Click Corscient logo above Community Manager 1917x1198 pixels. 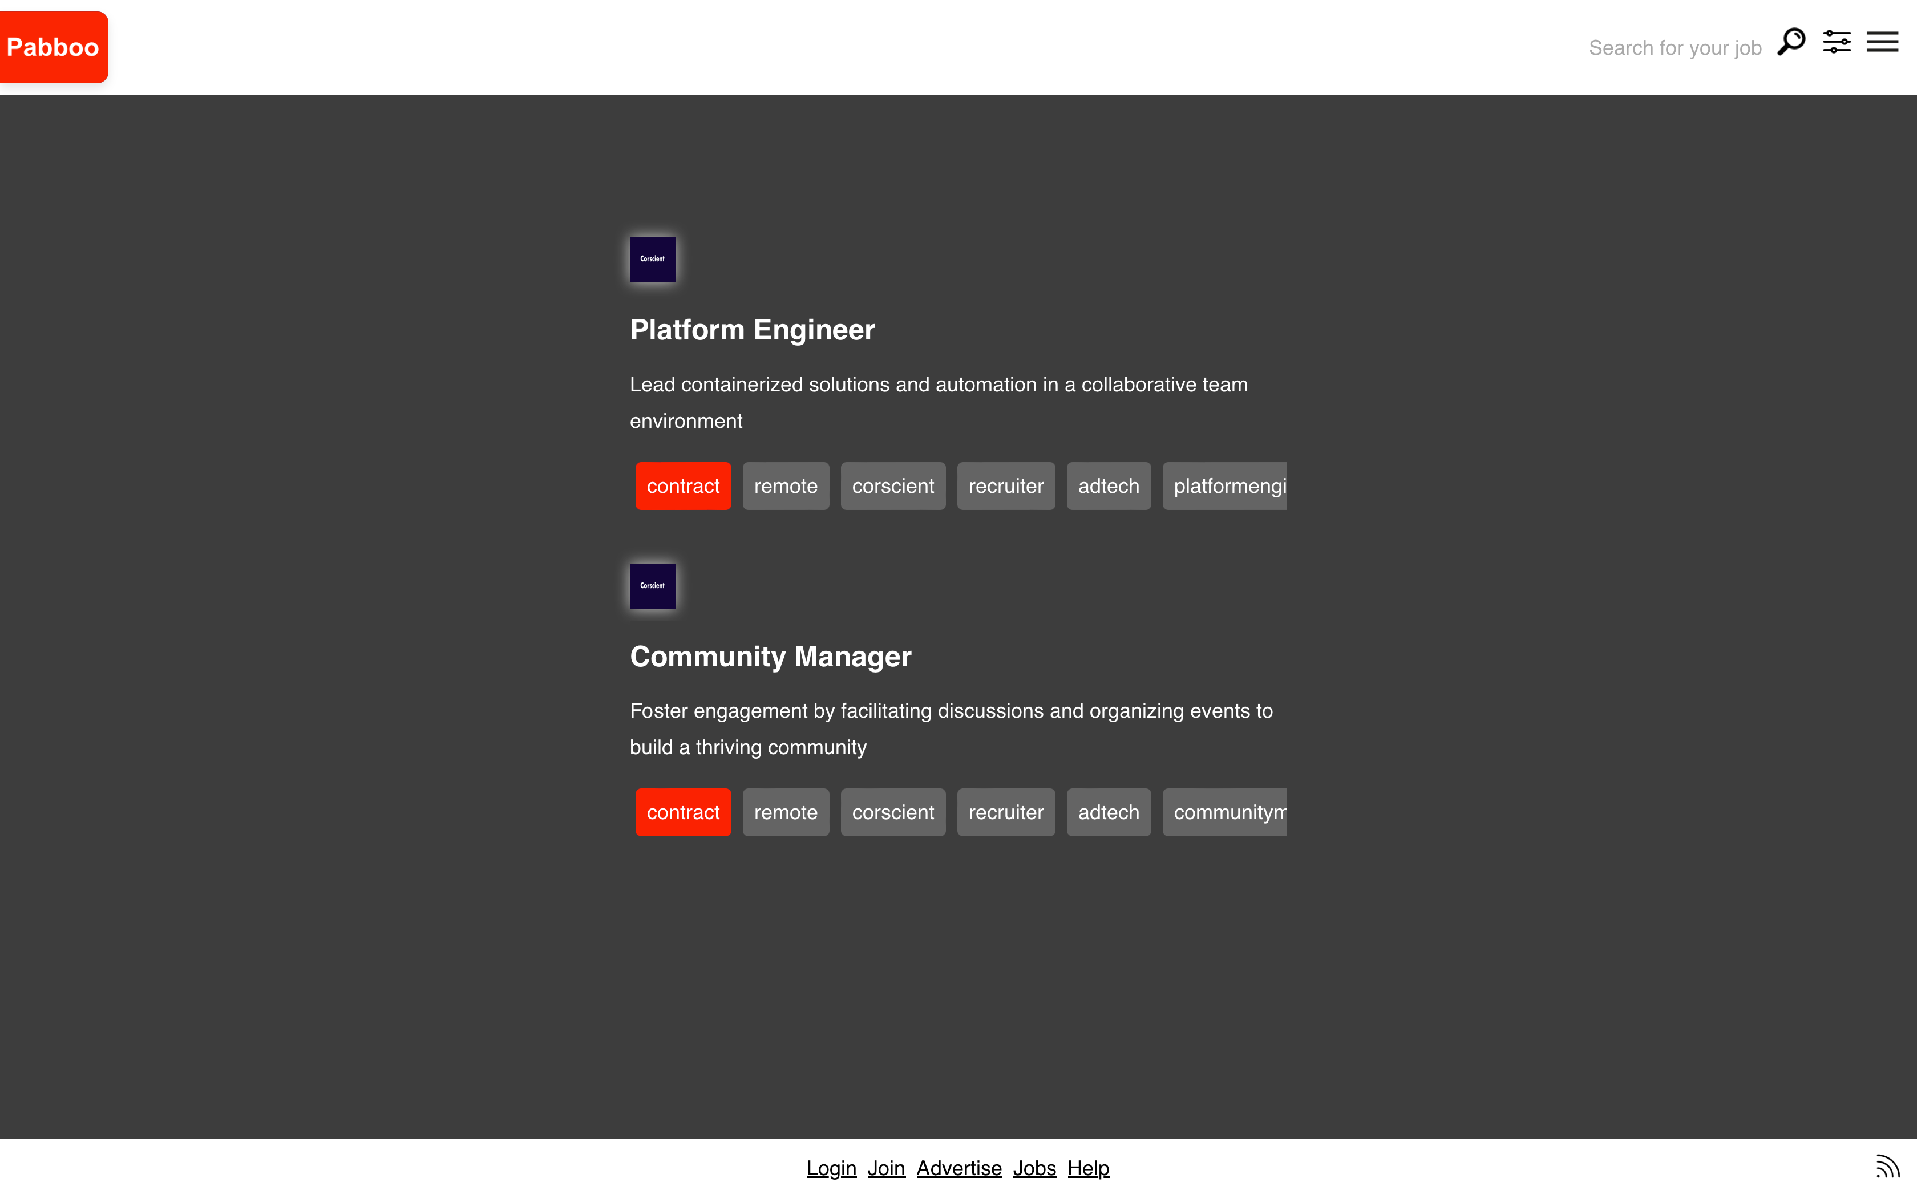[652, 586]
